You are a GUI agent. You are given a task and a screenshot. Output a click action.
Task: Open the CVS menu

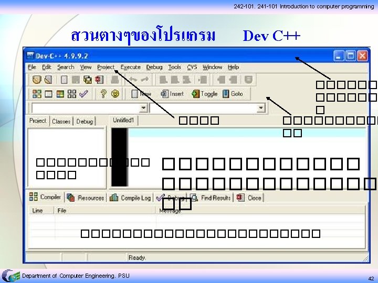(192, 67)
